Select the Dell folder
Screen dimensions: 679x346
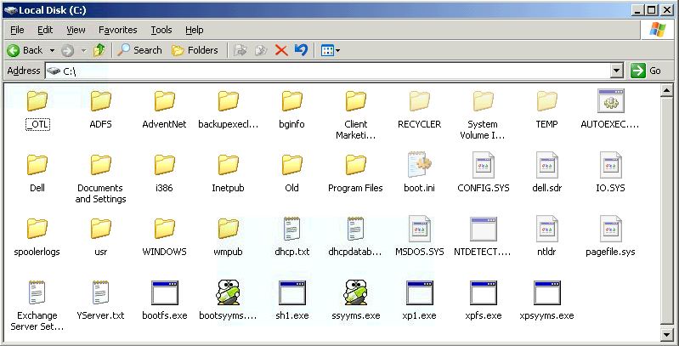[37, 173]
